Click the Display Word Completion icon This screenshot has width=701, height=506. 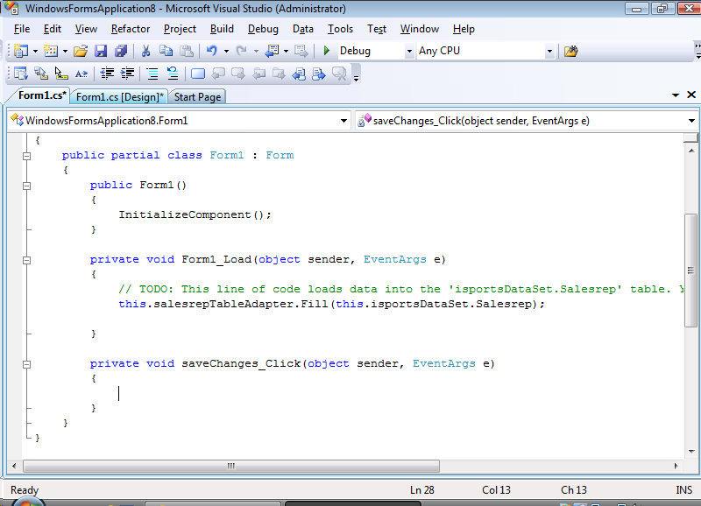81,74
